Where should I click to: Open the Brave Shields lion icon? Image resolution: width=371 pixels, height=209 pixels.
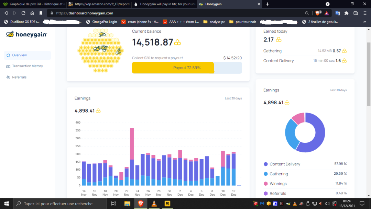[x=317, y=13]
